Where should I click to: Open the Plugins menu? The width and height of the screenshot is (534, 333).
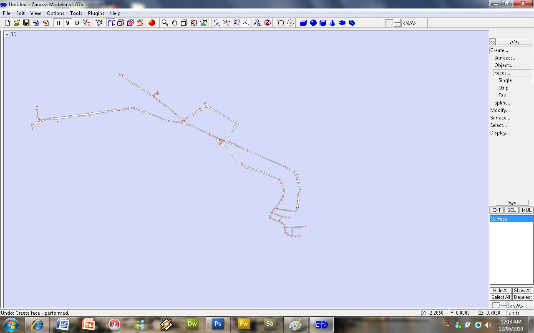[x=96, y=13]
